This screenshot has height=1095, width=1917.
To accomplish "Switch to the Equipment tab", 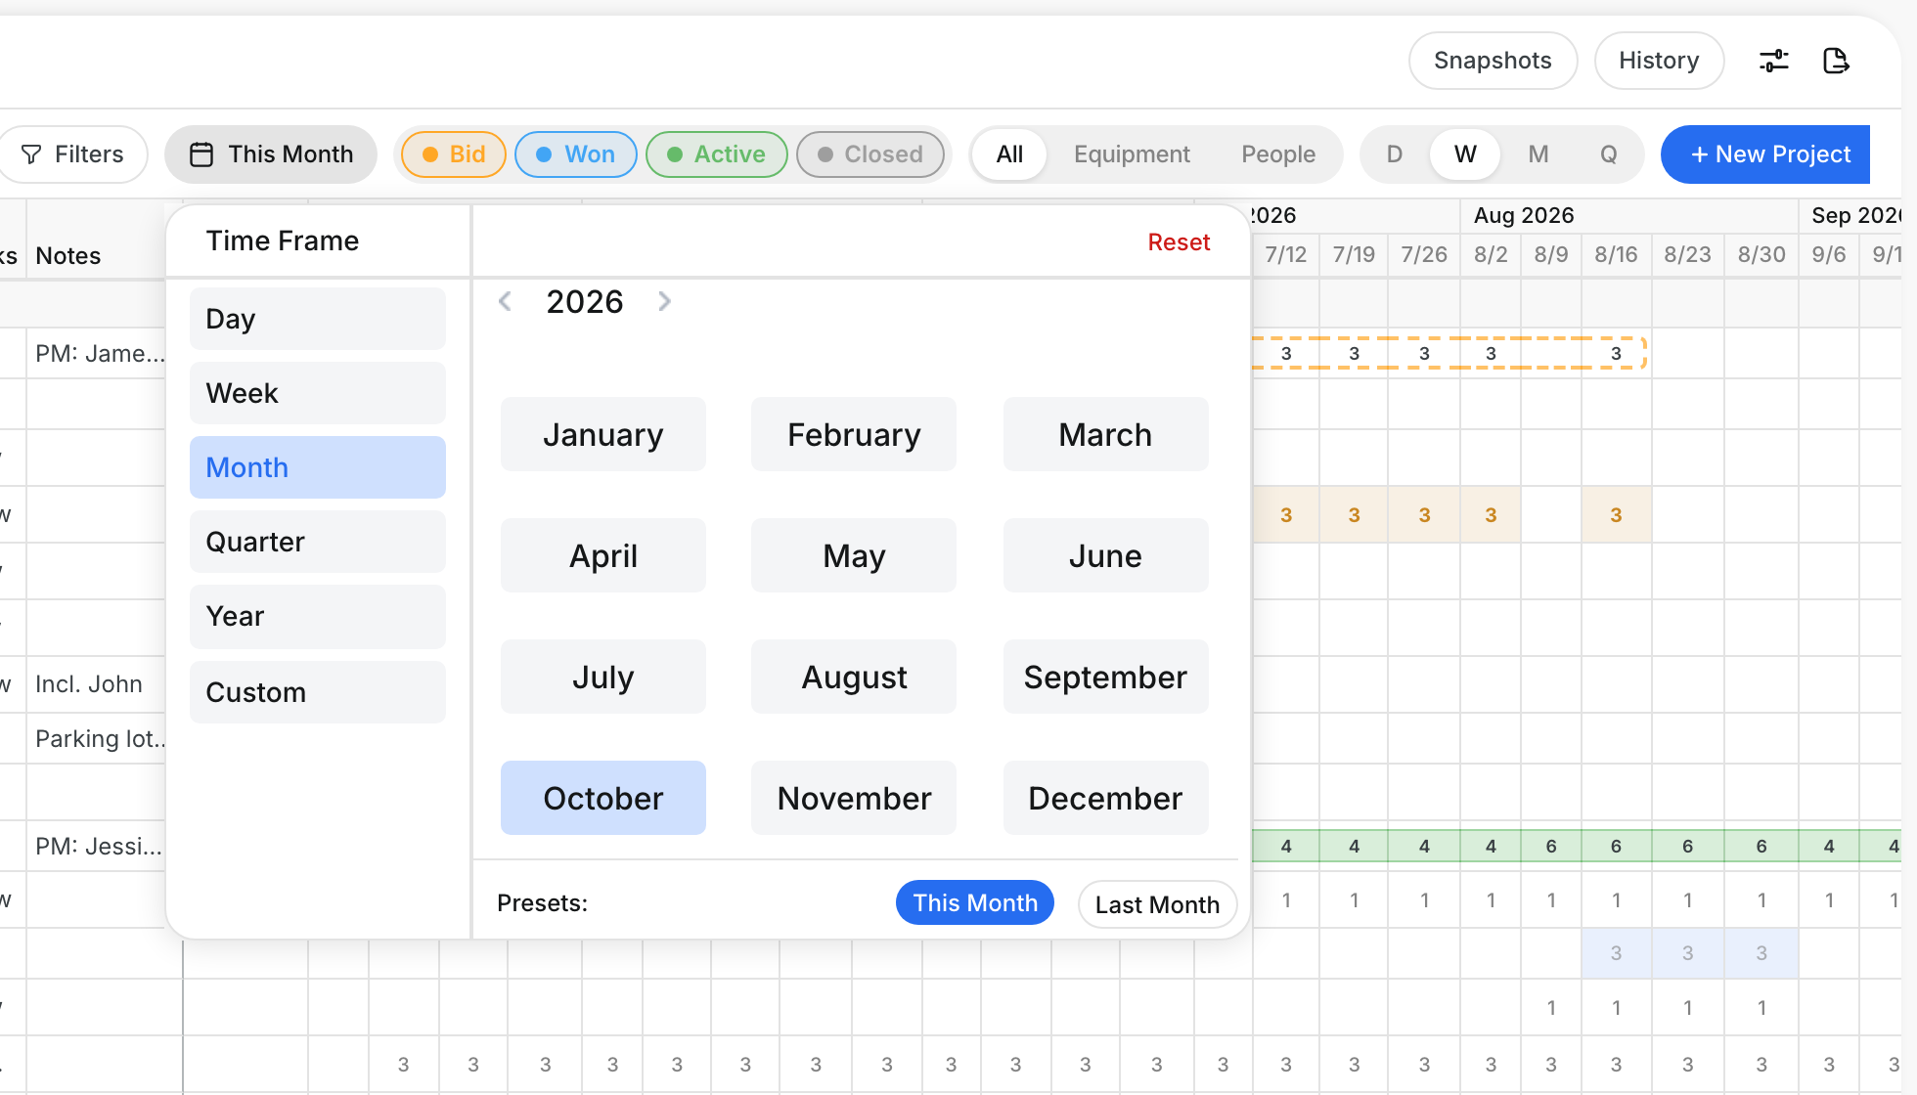I will click(x=1132, y=154).
